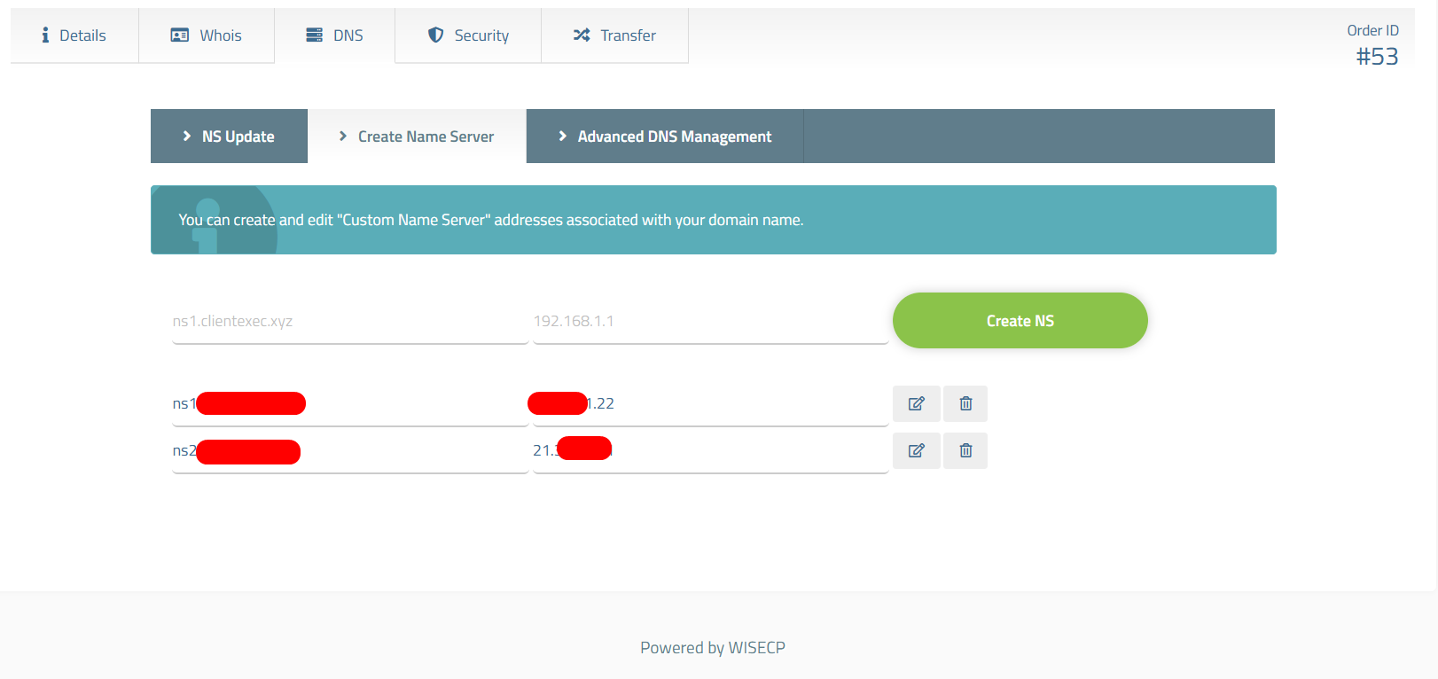Edit the ns1 name server entry
This screenshot has width=1438, height=679.
(917, 403)
